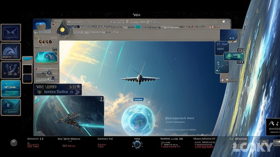The image size is (280, 157).
Task: Open the swirling teal vortex preview
Action: 47,57
